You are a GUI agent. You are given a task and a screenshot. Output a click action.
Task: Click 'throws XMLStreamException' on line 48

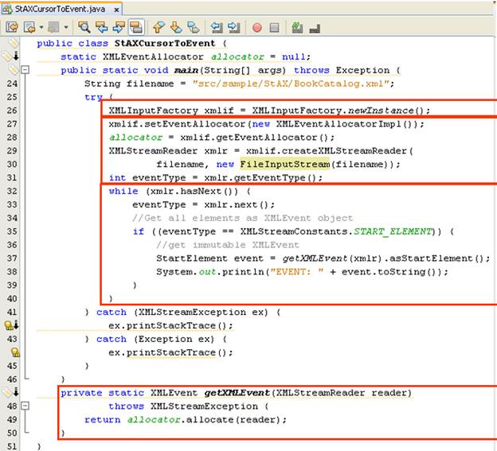point(183,406)
